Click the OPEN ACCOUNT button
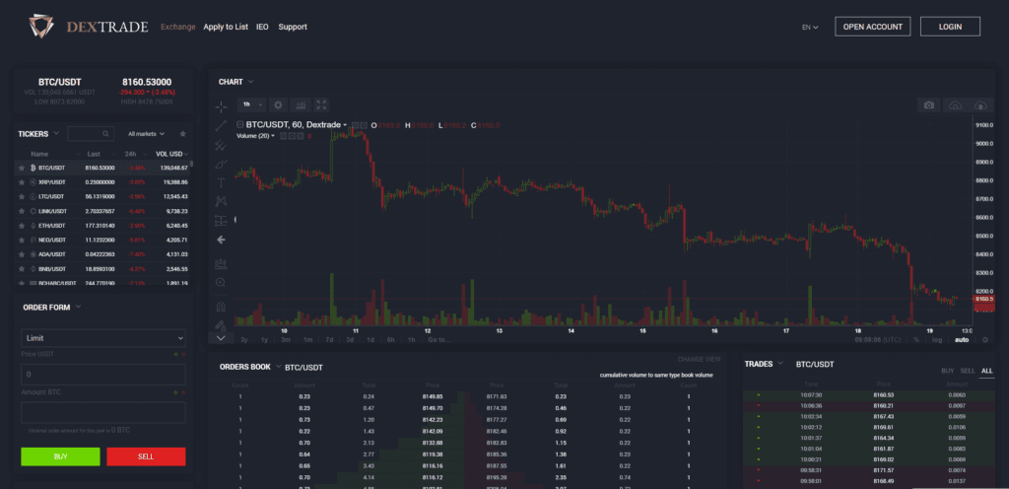 (873, 27)
